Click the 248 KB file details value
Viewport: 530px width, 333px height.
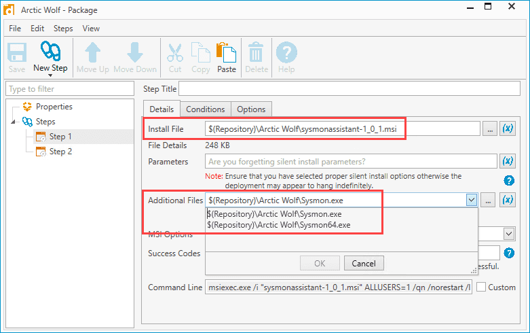[x=217, y=145]
